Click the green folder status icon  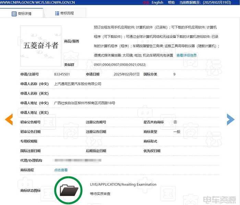tap(68, 190)
